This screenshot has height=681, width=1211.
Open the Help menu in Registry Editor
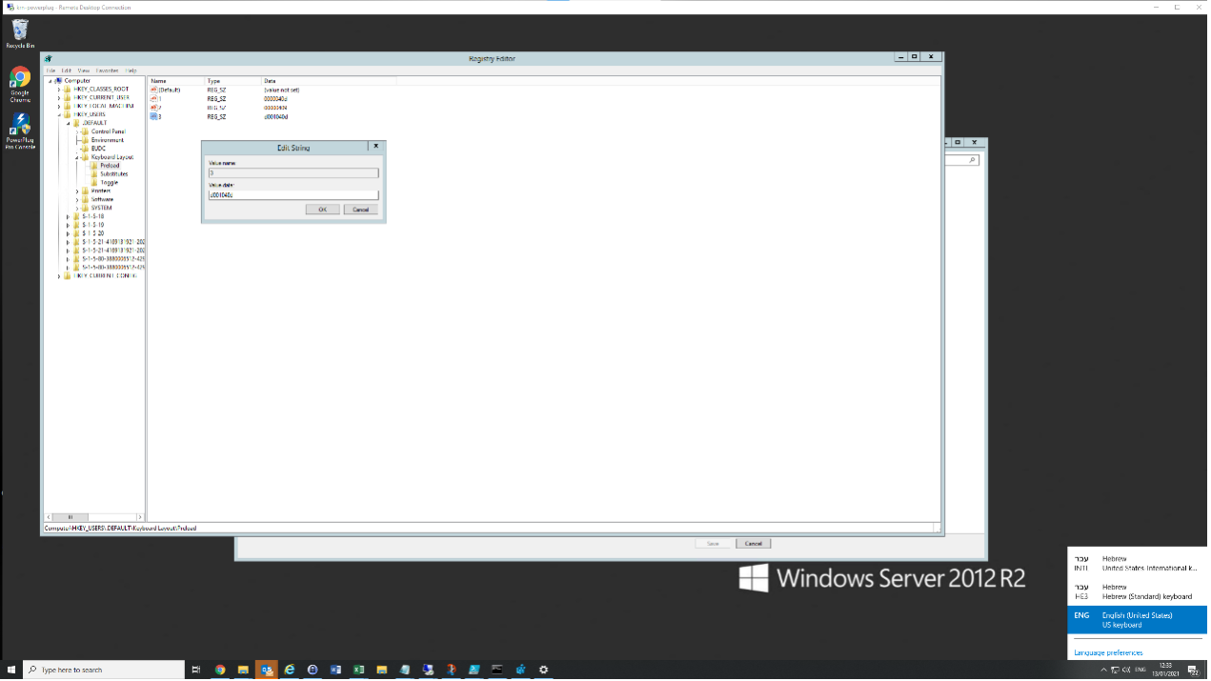coord(131,70)
